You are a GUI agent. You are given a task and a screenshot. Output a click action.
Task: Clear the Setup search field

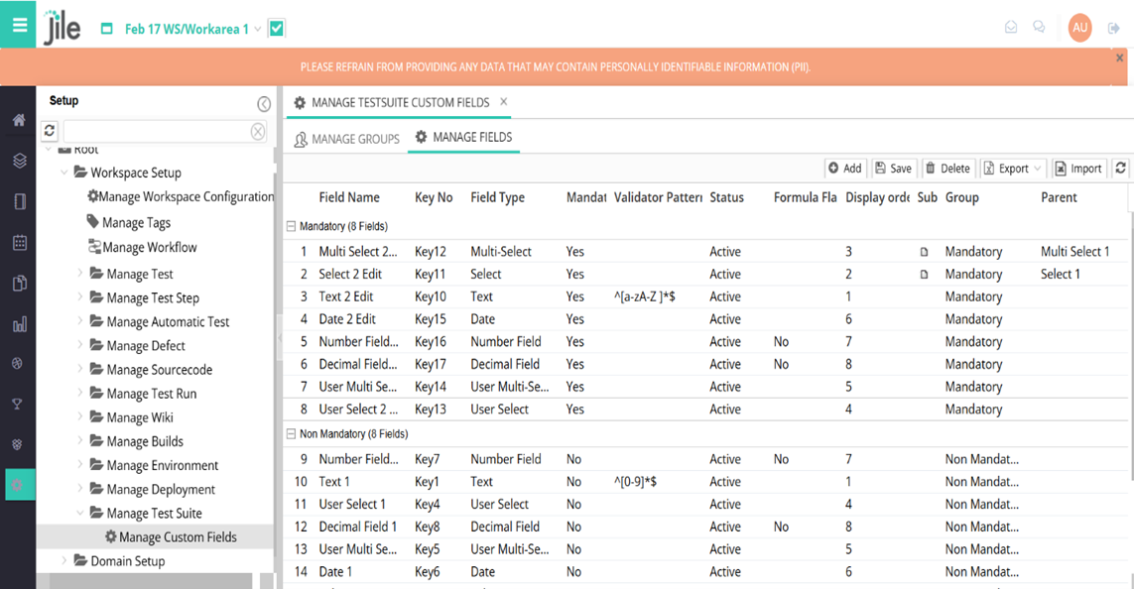pyautogui.click(x=258, y=131)
